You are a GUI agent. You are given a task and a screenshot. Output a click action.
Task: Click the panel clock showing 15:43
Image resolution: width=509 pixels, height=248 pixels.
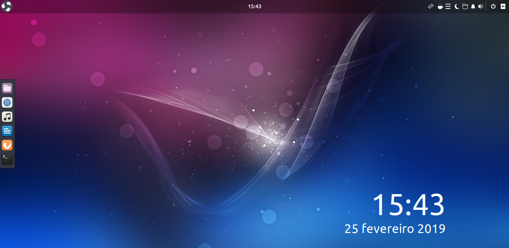pos(254,6)
